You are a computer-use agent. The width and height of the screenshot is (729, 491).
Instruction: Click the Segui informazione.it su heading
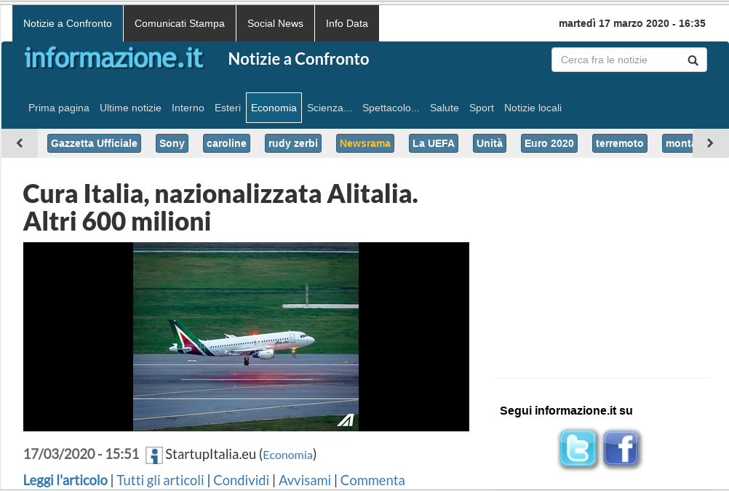(566, 410)
